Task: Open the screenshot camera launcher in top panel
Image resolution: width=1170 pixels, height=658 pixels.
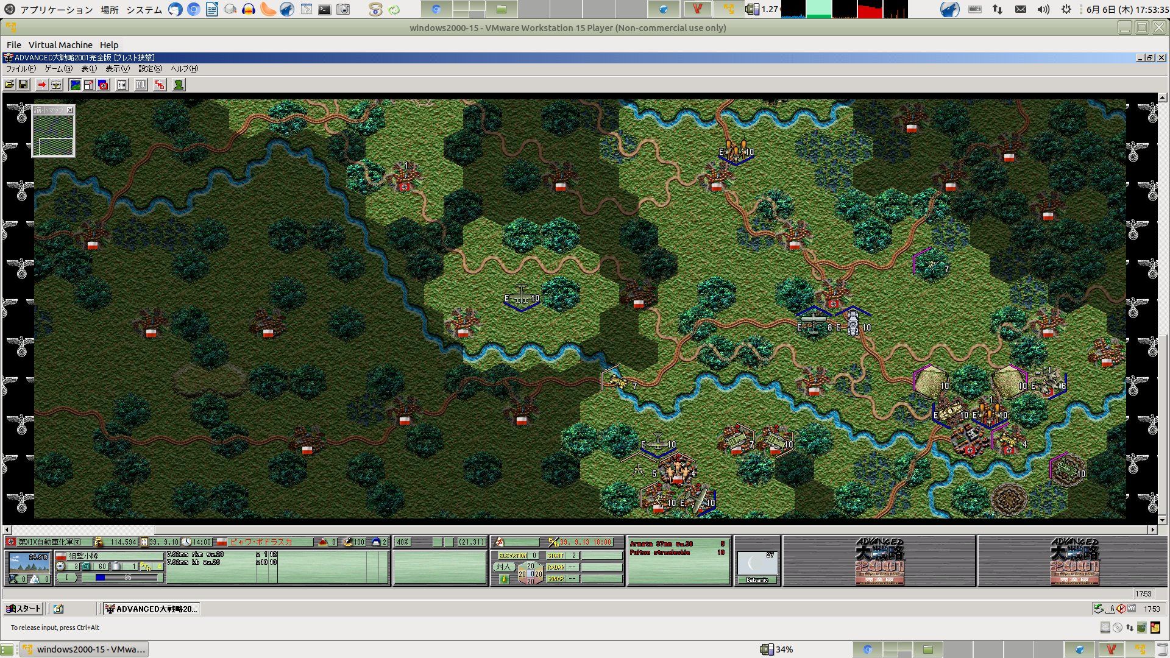Action: [344, 9]
